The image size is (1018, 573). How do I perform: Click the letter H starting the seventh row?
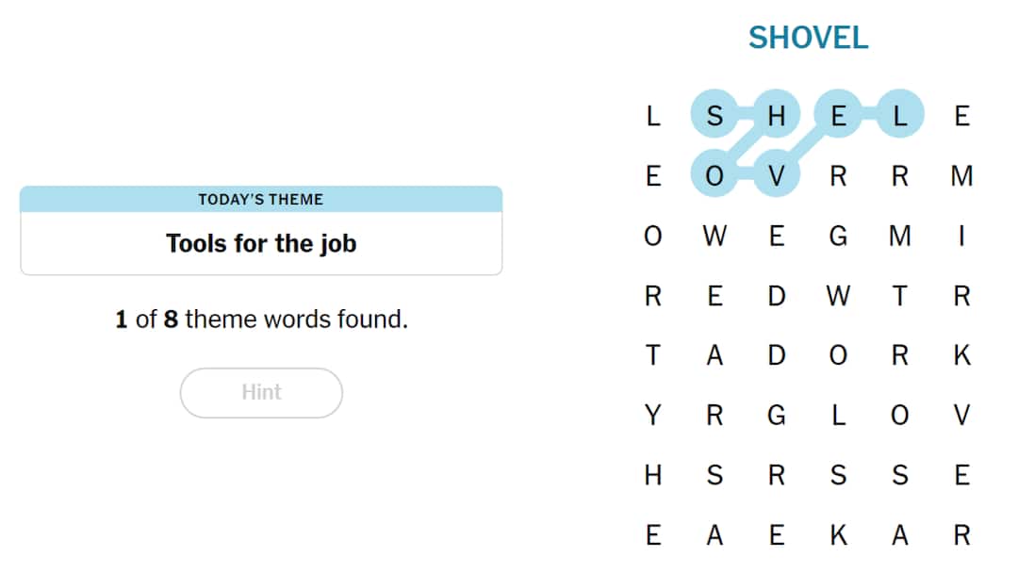coord(653,475)
